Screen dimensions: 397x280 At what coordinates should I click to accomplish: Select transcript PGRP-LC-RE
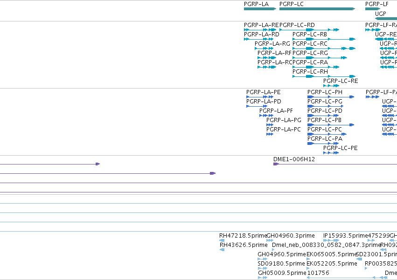341,81
